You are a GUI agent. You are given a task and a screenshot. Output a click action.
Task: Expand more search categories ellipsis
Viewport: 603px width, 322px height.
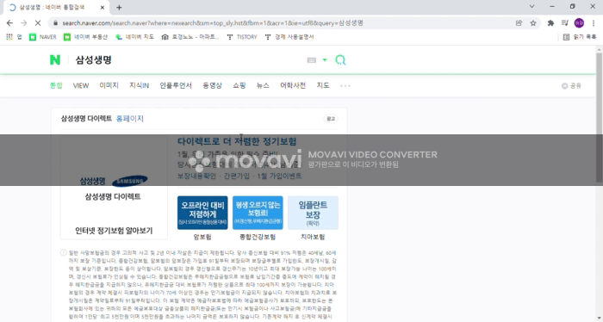coord(345,86)
